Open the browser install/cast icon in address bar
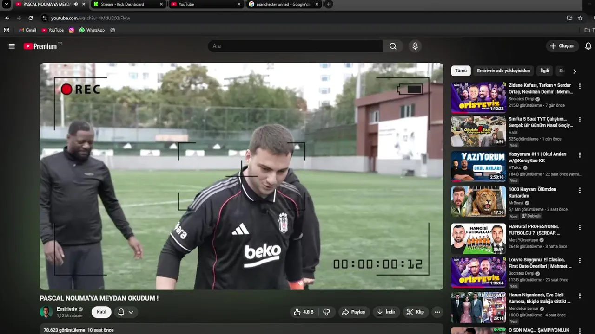595x334 pixels. [x=569, y=18]
